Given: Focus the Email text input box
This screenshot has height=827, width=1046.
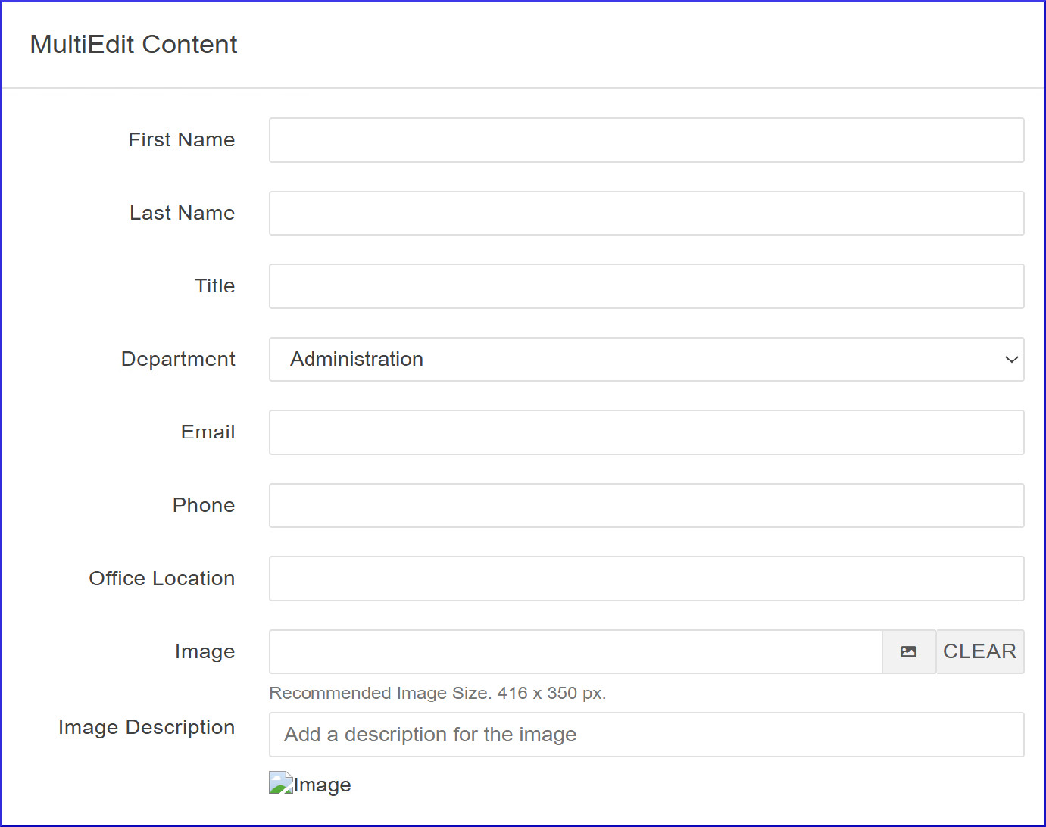Looking at the screenshot, I should [646, 432].
